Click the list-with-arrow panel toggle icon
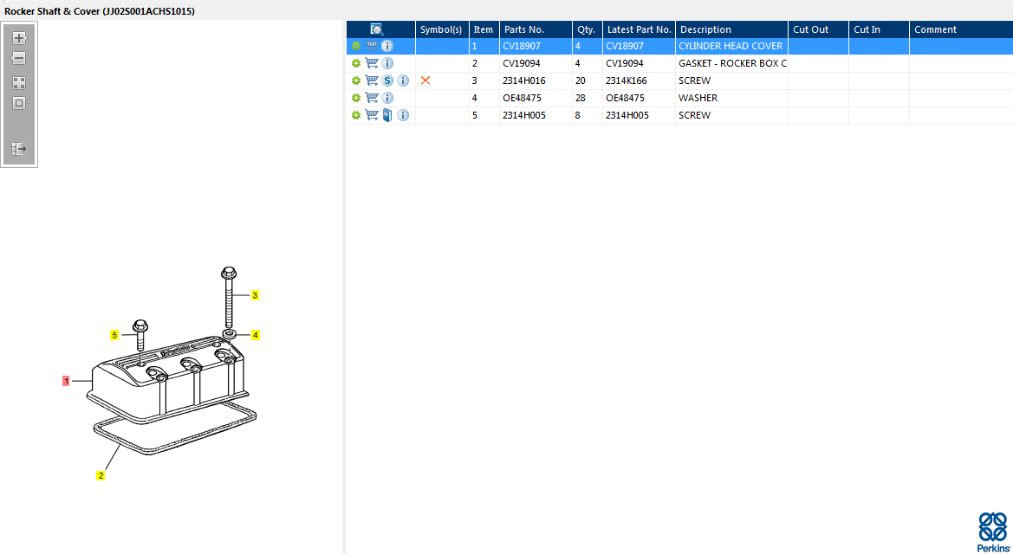1013x554 pixels. point(19,149)
